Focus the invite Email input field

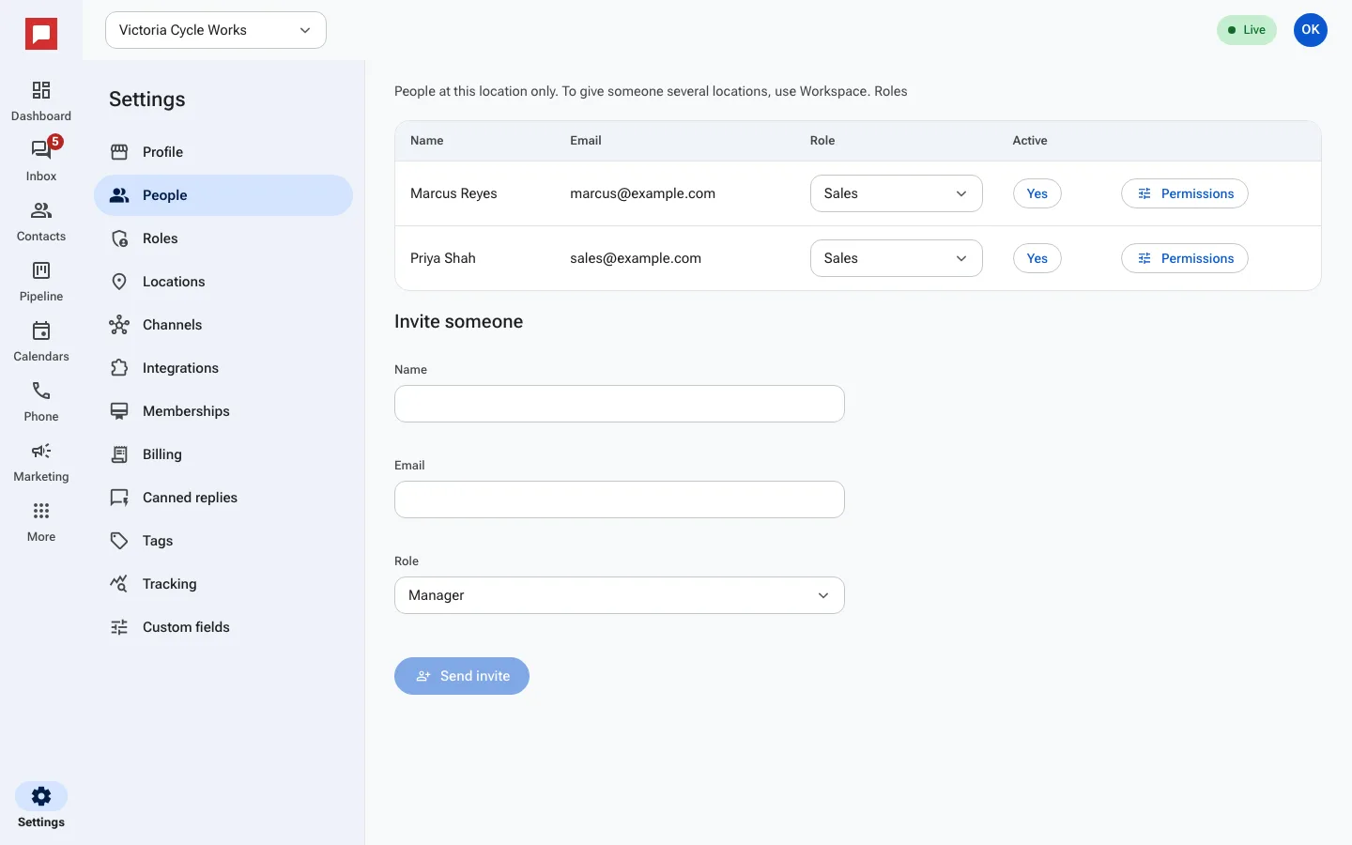(x=620, y=499)
